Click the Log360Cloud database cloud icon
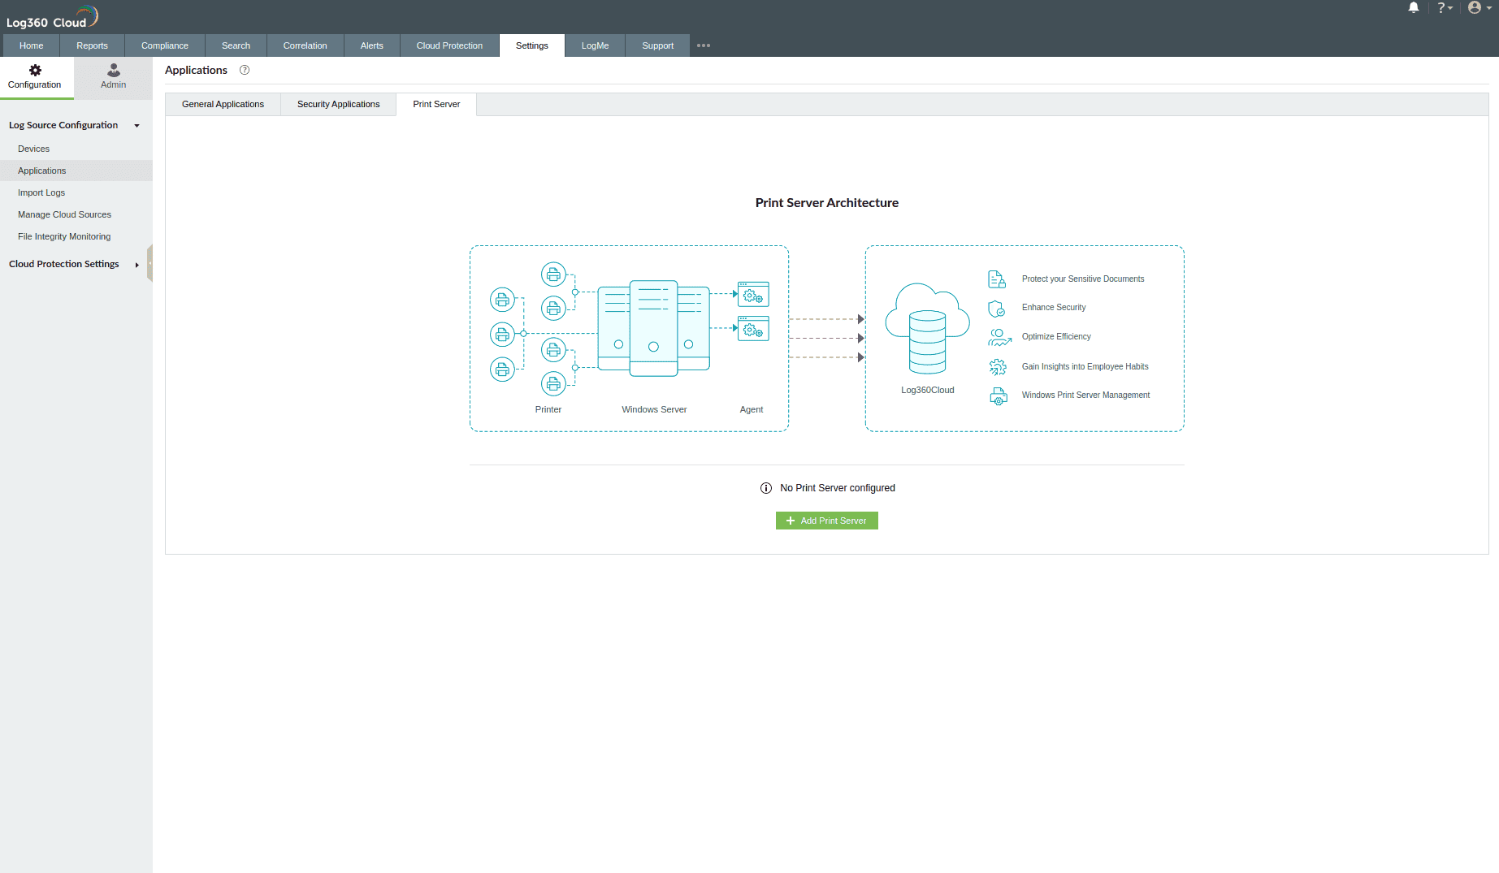Image resolution: width=1499 pixels, height=873 pixels. tap(927, 328)
